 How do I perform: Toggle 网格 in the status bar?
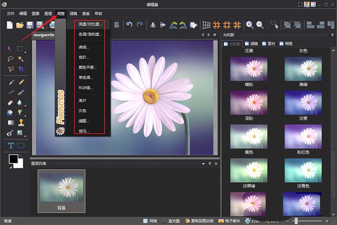tap(150, 221)
